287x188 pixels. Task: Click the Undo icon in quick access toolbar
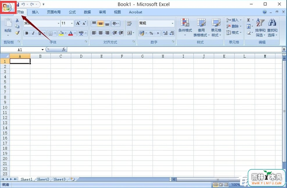pos(23,4)
